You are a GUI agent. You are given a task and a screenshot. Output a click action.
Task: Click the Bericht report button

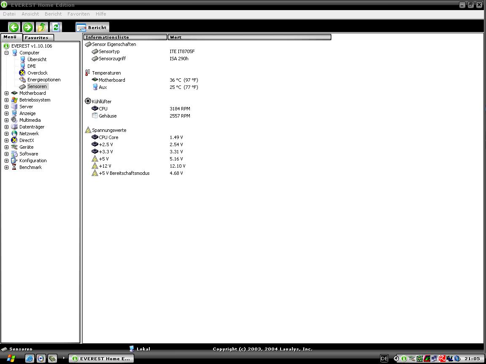pyautogui.click(x=92, y=27)
